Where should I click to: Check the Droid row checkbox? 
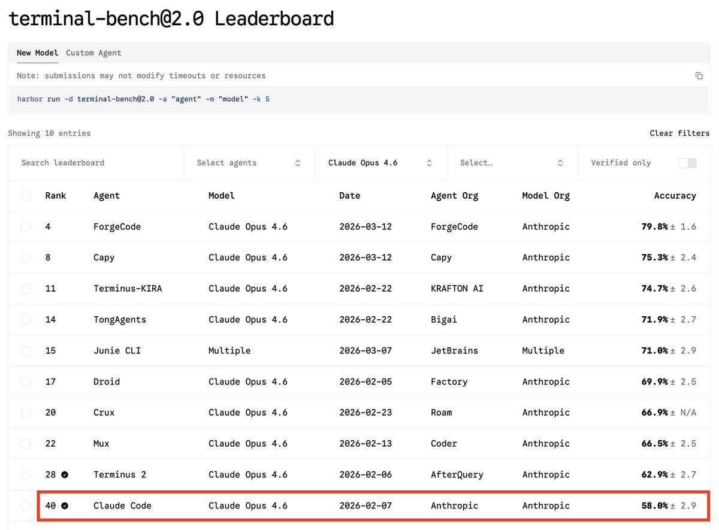(26, 381)
